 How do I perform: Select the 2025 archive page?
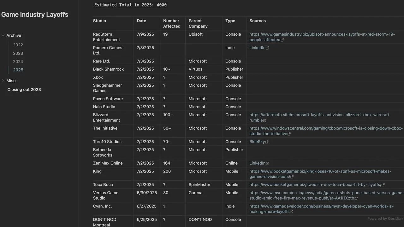tap(18, 70)
